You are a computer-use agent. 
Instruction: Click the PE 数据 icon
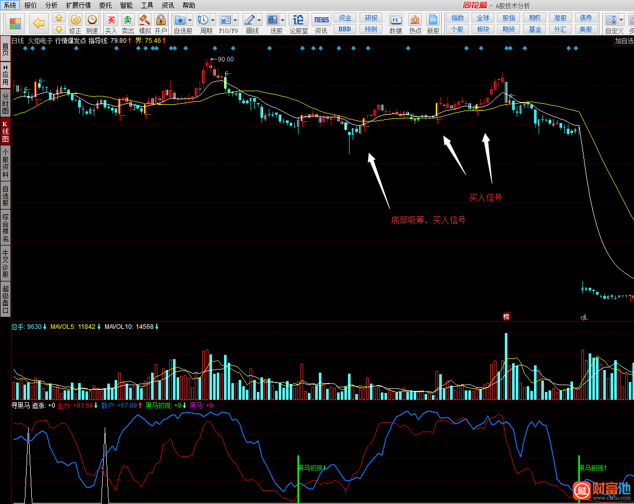[x=395, y=19]
